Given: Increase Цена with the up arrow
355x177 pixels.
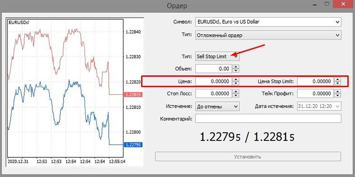Looking at the screenshot, I should click(236, 79).
